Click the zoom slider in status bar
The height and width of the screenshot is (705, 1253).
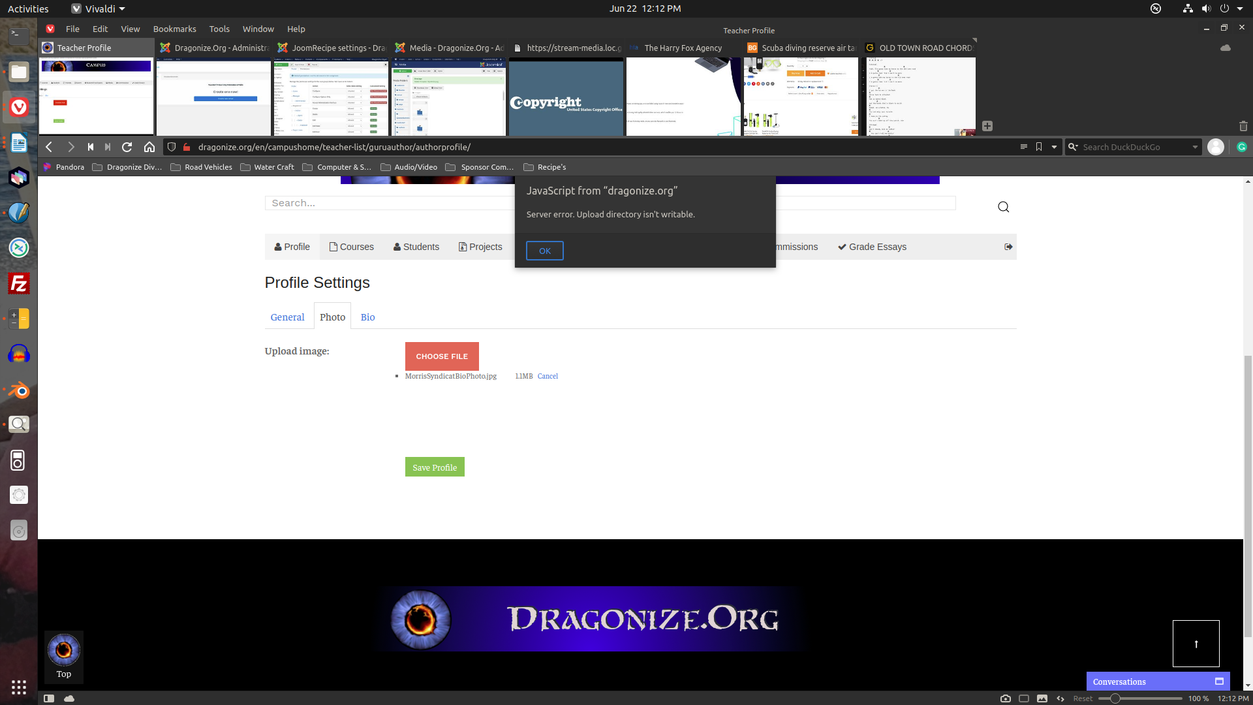[x=1115, y=698]
